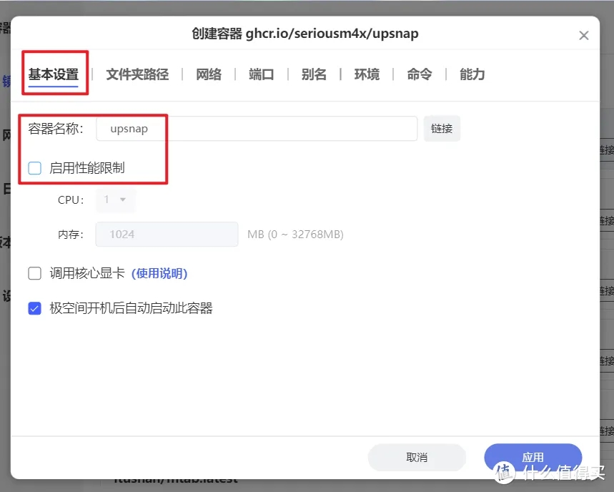Close the create container dialog
Image resolution: width=614 pixels, height=492 pixels.
point(583,35)
